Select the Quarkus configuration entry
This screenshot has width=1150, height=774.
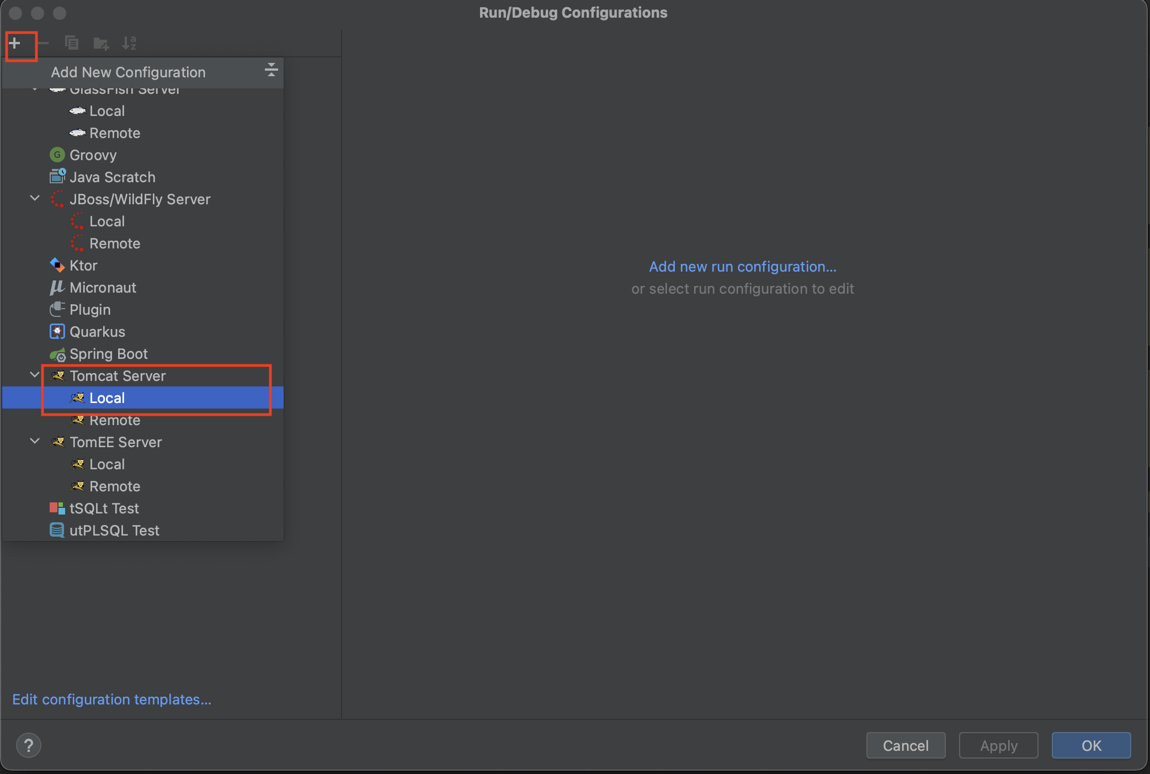pyautogui.click(x=97, y=332)
